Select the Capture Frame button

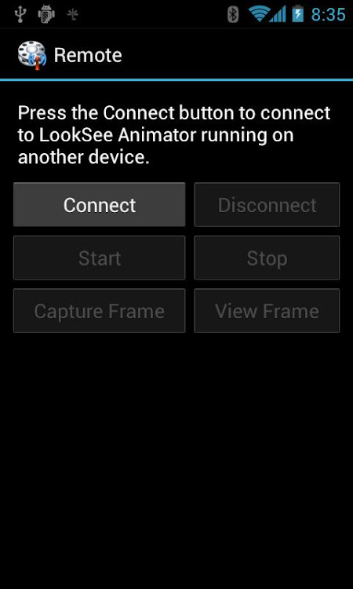tap(100, 311)
